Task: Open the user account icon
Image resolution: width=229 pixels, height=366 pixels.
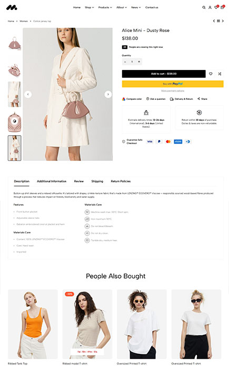Action: (x=210, y=7)
